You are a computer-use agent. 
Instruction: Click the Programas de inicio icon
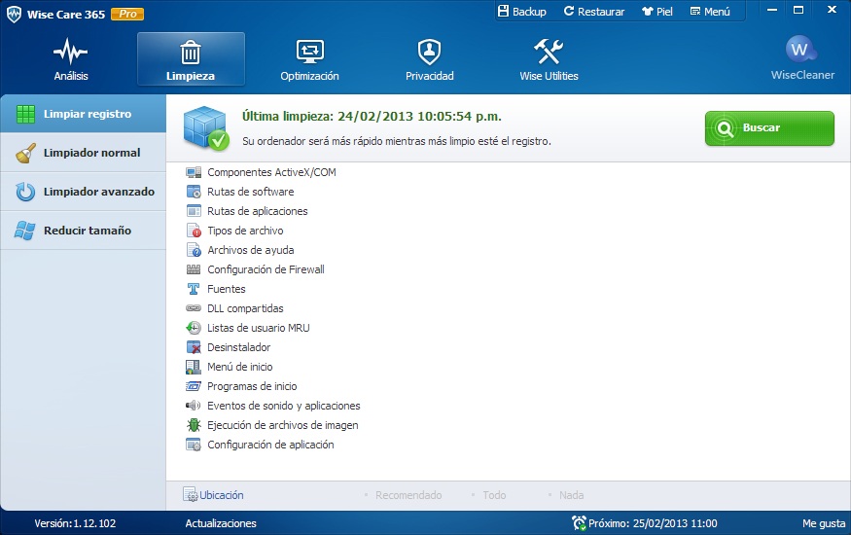pyautogui.click(x=194, y=386)
